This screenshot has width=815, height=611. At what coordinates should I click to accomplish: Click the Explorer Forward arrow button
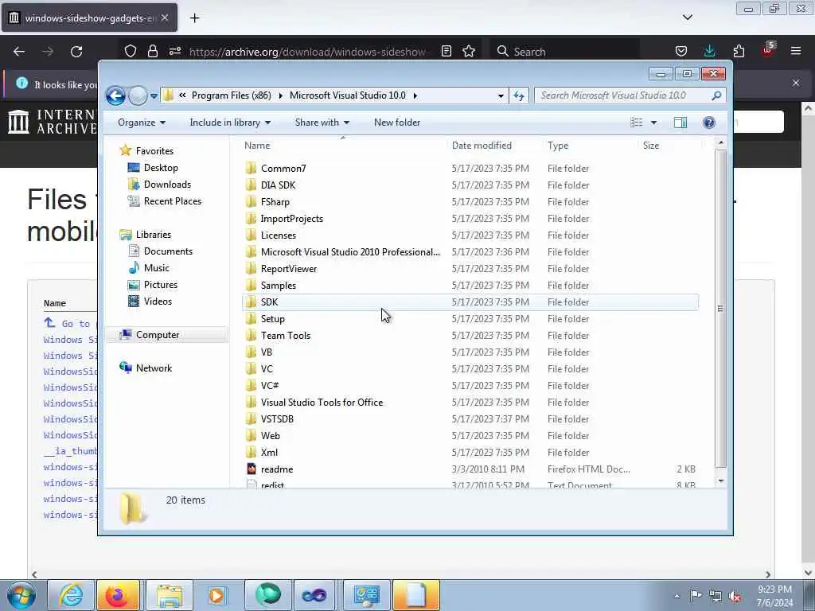138,95
